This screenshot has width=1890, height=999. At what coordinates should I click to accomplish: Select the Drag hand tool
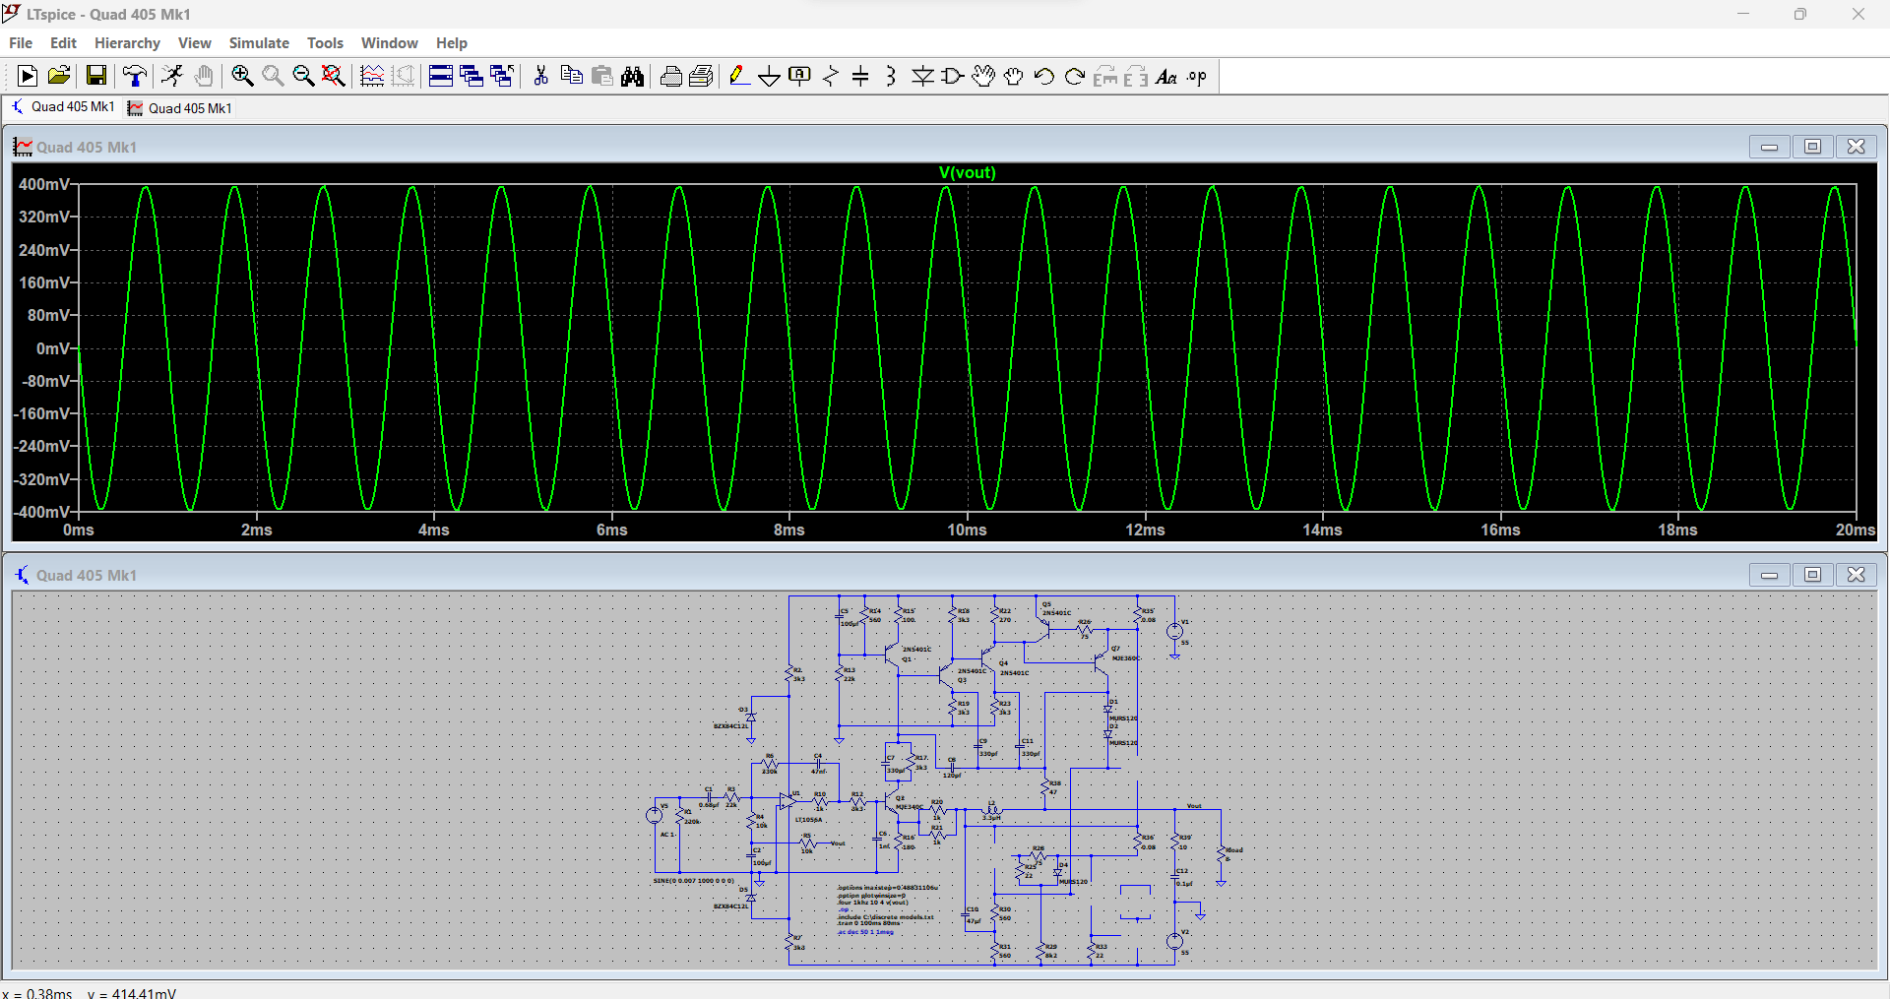click(1014, 76)
